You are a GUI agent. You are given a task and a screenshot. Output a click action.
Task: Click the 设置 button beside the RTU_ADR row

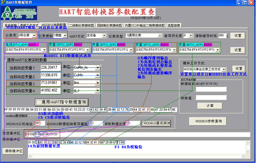pyautogui.click(x=238, y=50)
